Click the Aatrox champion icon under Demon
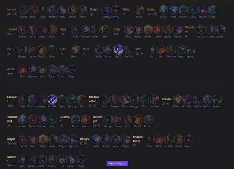Screen dimensions: 234x169 pos(23,9)
